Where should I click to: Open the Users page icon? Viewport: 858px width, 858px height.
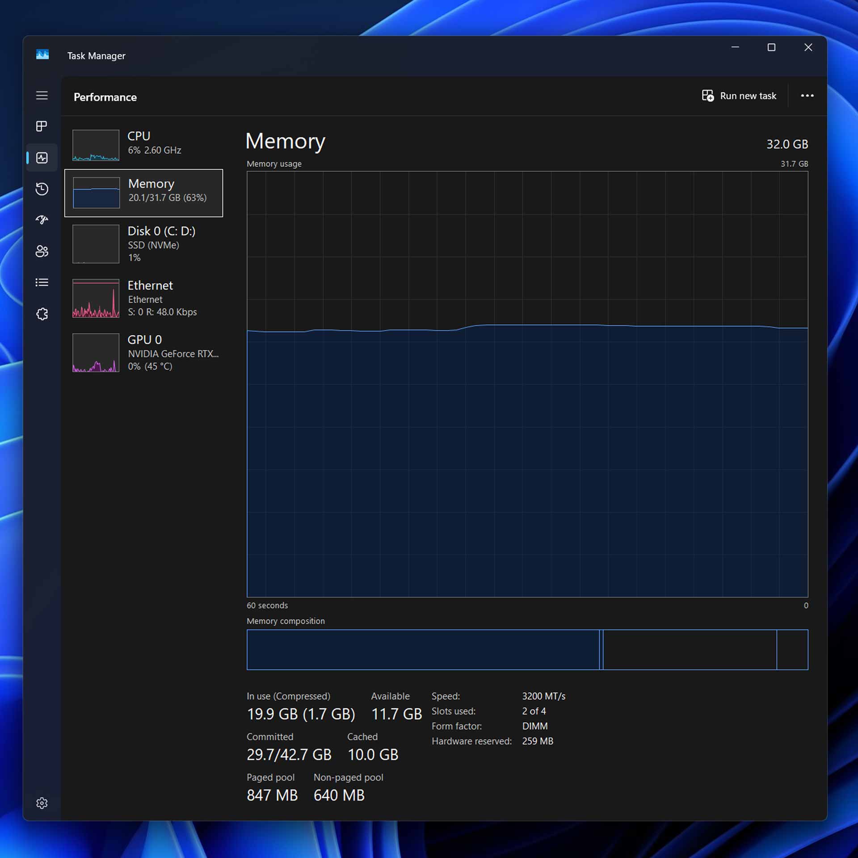pos(42,251)
